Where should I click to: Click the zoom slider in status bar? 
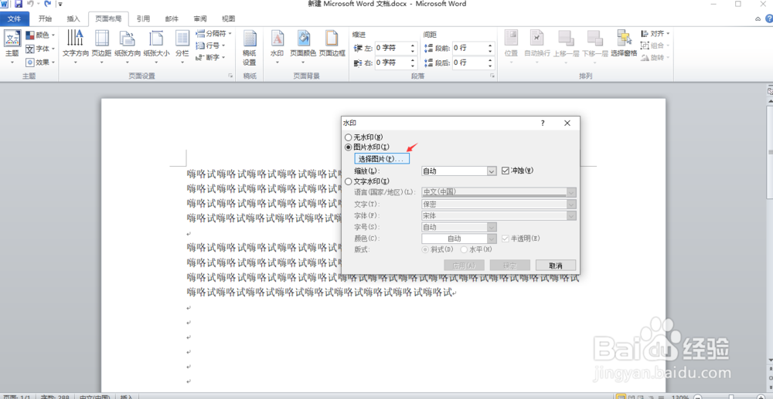731,397
